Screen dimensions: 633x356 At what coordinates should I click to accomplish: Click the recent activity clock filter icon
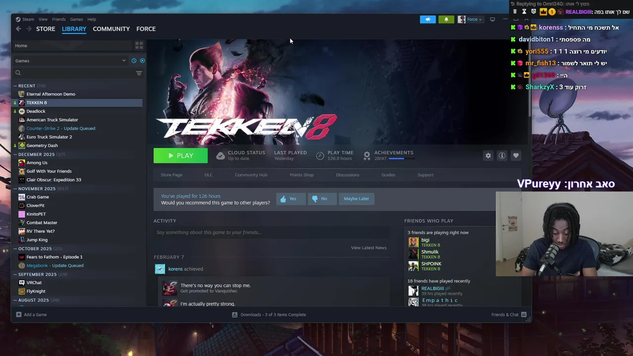(134, 60)
